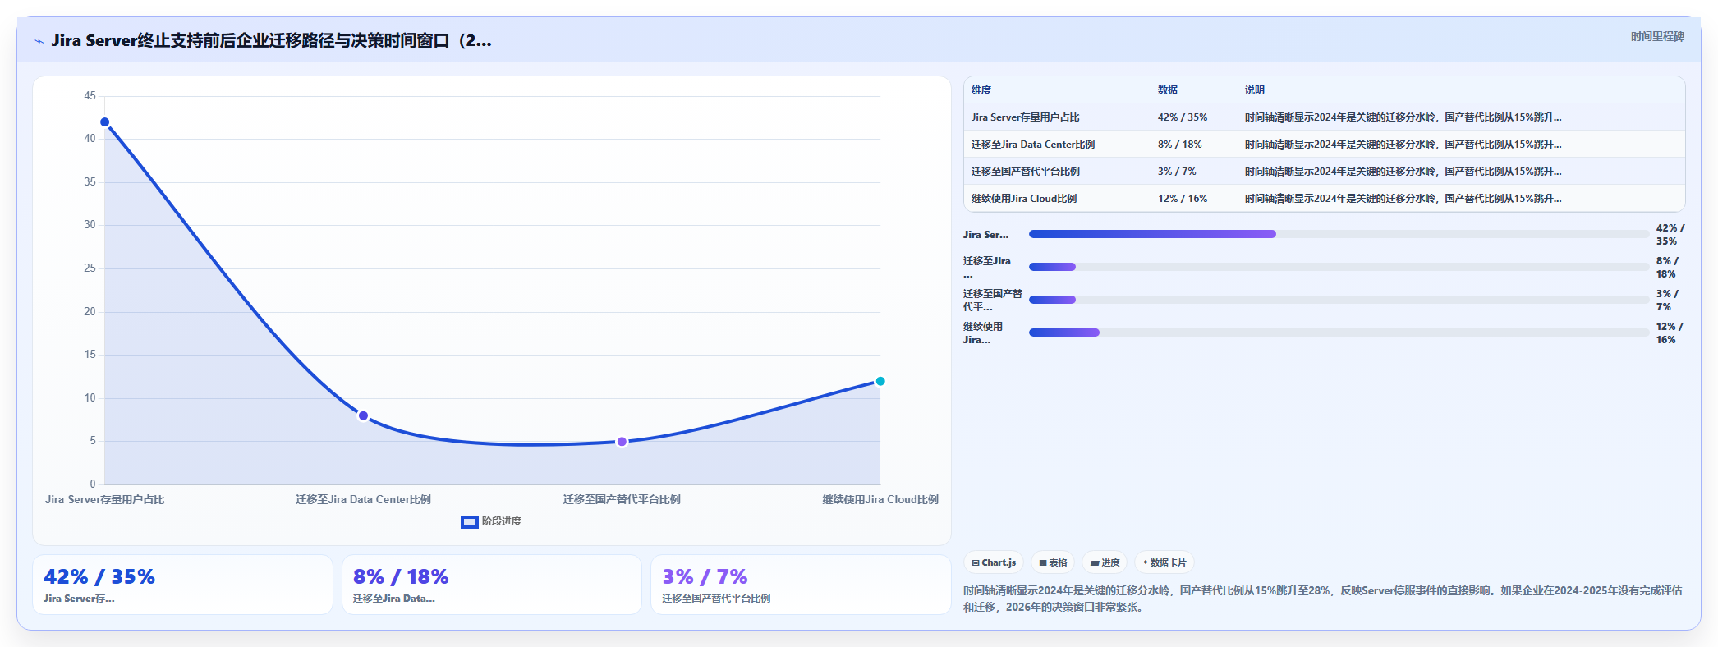The height and width of the screenshot is (647, 1718).
Task: Click the chart data point for 迁移至Jira Data Center比例
Action: pos(363,415)
